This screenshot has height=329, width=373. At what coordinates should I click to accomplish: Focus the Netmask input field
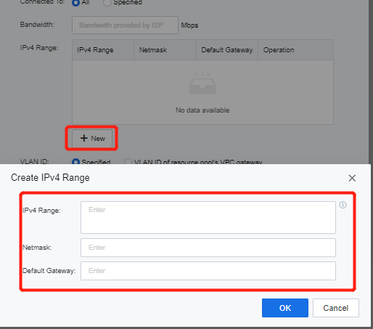(208, 248)
